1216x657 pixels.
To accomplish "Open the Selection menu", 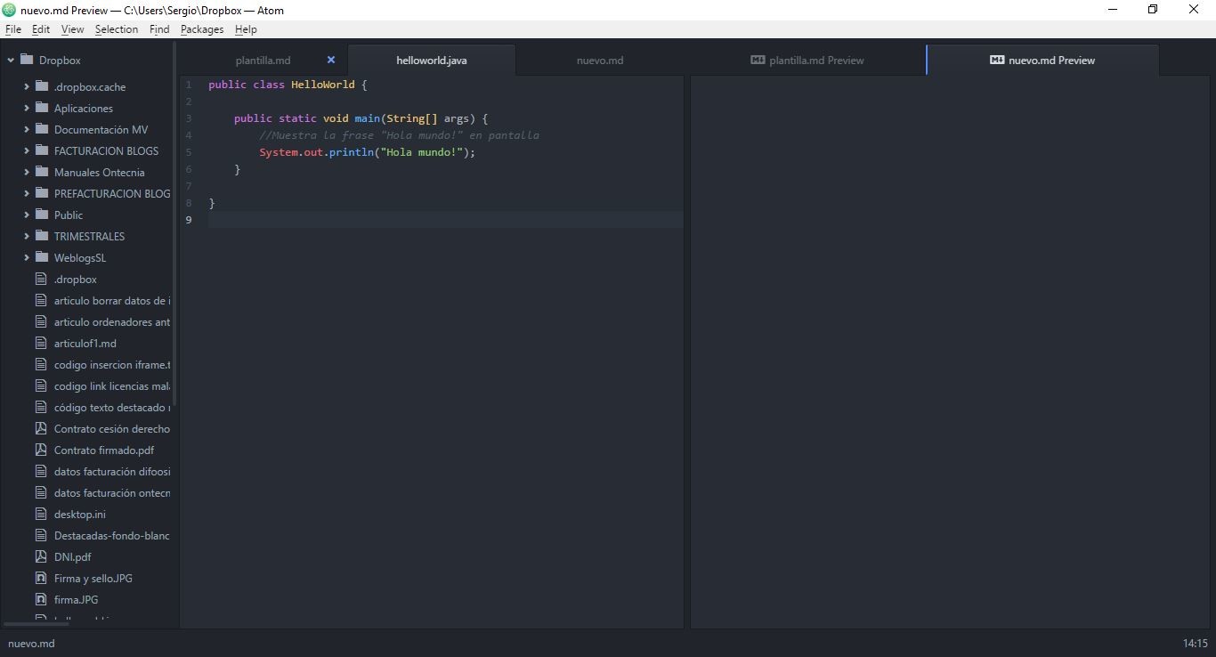I will point(117,29).
